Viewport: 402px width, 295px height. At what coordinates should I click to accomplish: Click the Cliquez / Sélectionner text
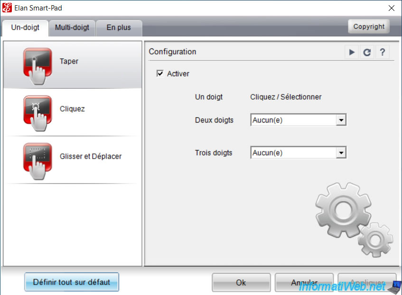pos(286,97)
